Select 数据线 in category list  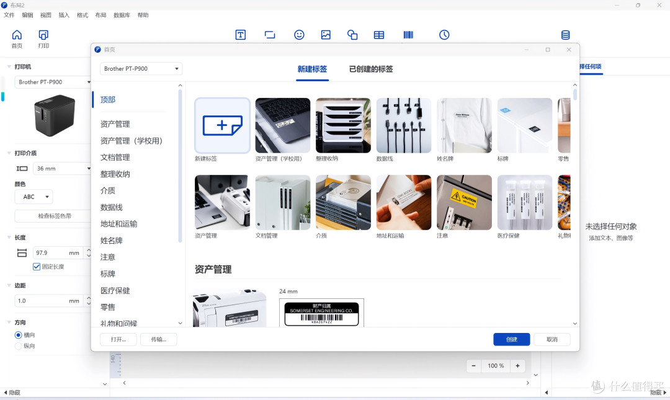click(x=112, y=207)
